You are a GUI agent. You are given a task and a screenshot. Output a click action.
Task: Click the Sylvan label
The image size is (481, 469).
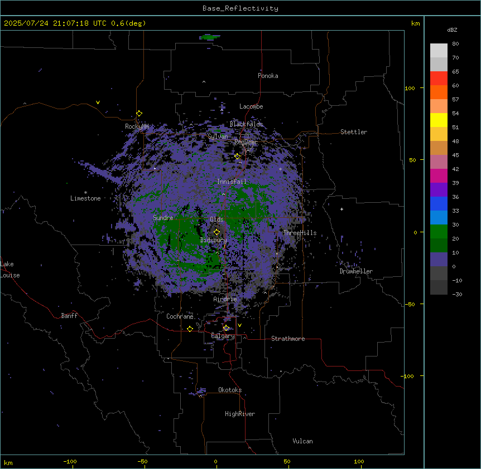click(218, 136)
